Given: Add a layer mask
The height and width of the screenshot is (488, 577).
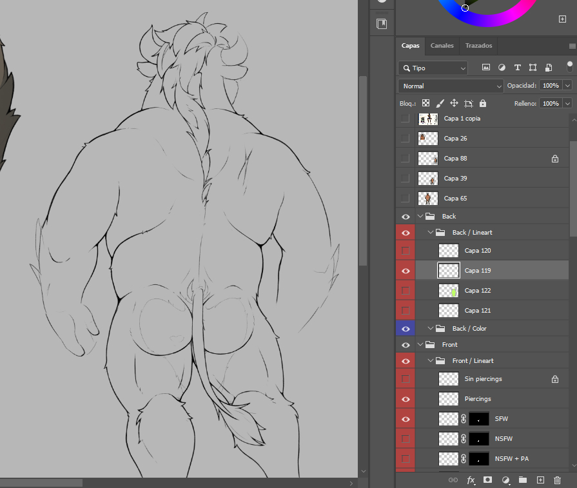Looking at the screenshot, I should [488, 480].
